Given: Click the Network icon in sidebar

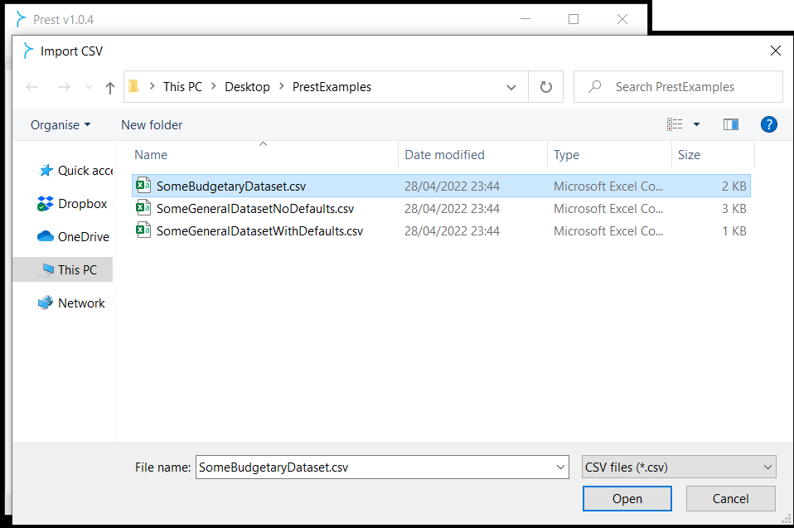Looking at the screenshot, I should pos(45,303).
